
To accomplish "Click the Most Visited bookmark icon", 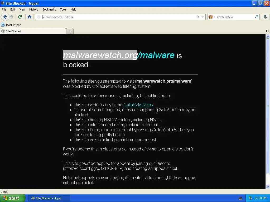I will 3,25.
